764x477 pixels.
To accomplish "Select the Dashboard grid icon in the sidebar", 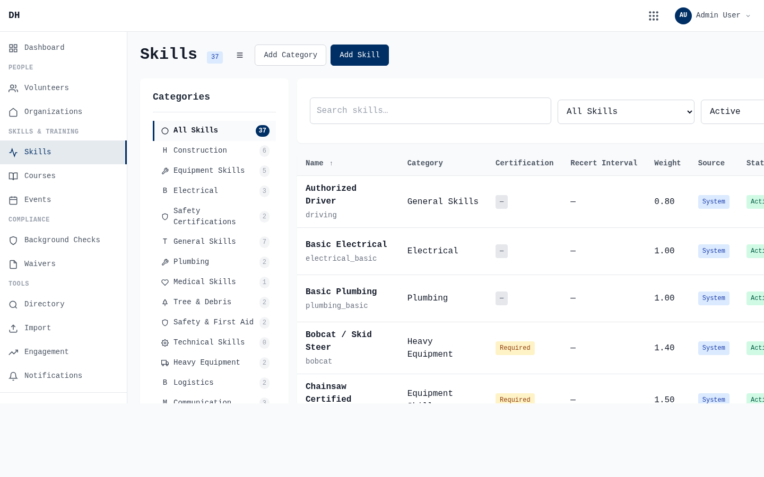I will 14,48.
